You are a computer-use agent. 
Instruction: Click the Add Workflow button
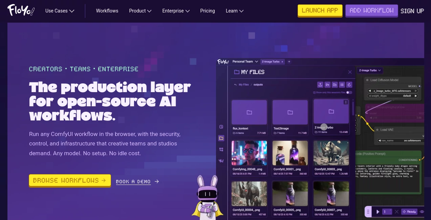pyautogui.click(x=371, y=10)
